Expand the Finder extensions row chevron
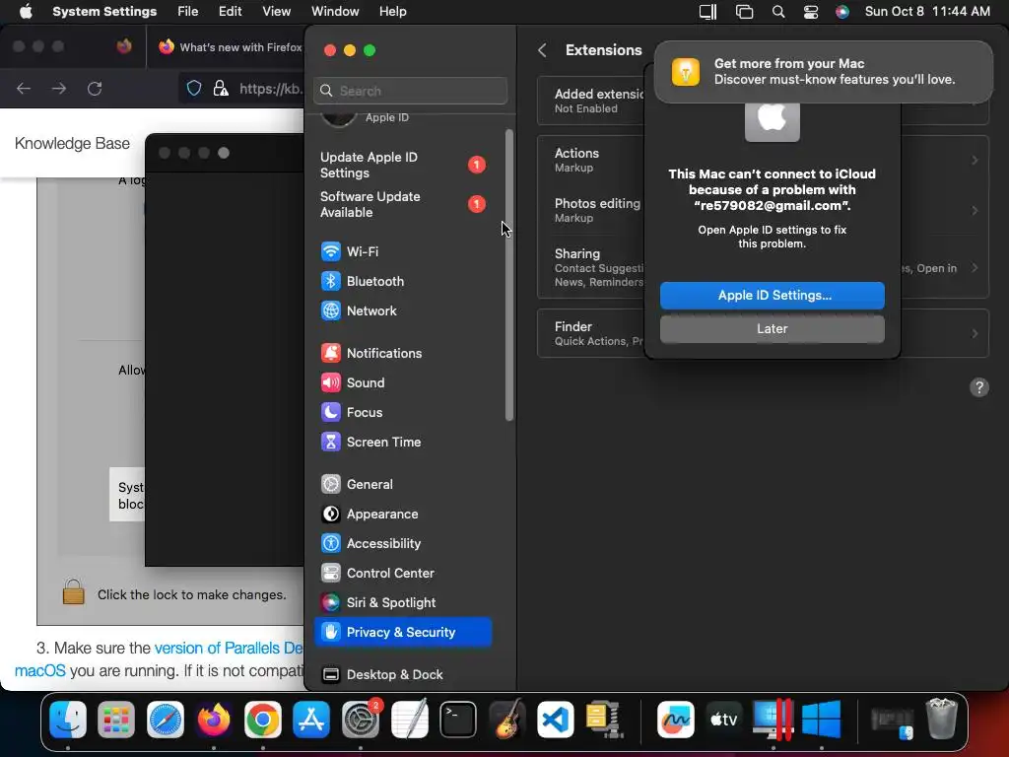Viewport: 1009px width, 757px height. (975, 333)
